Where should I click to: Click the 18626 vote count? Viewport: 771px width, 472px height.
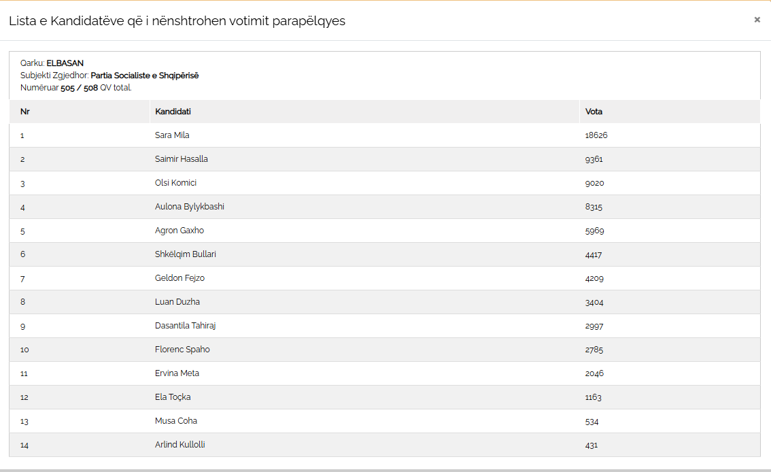[596, 135]
